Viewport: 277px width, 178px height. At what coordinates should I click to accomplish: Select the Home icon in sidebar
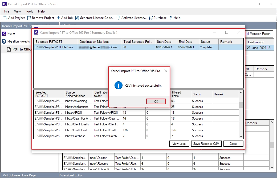coord(4,33)
